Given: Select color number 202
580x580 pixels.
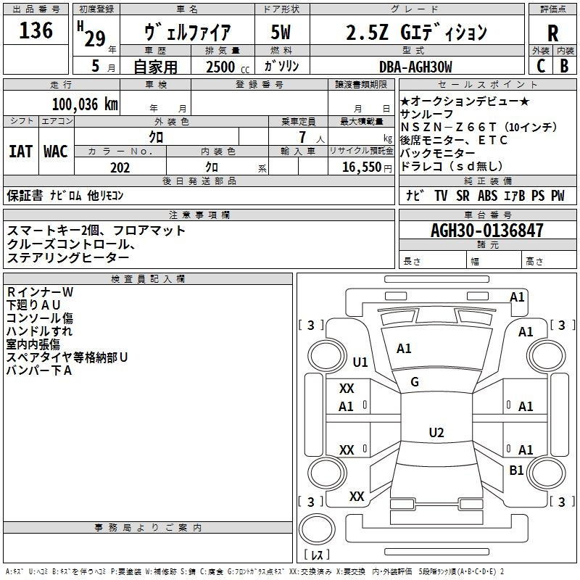Looking at the screenshot, I should point(120,167).
